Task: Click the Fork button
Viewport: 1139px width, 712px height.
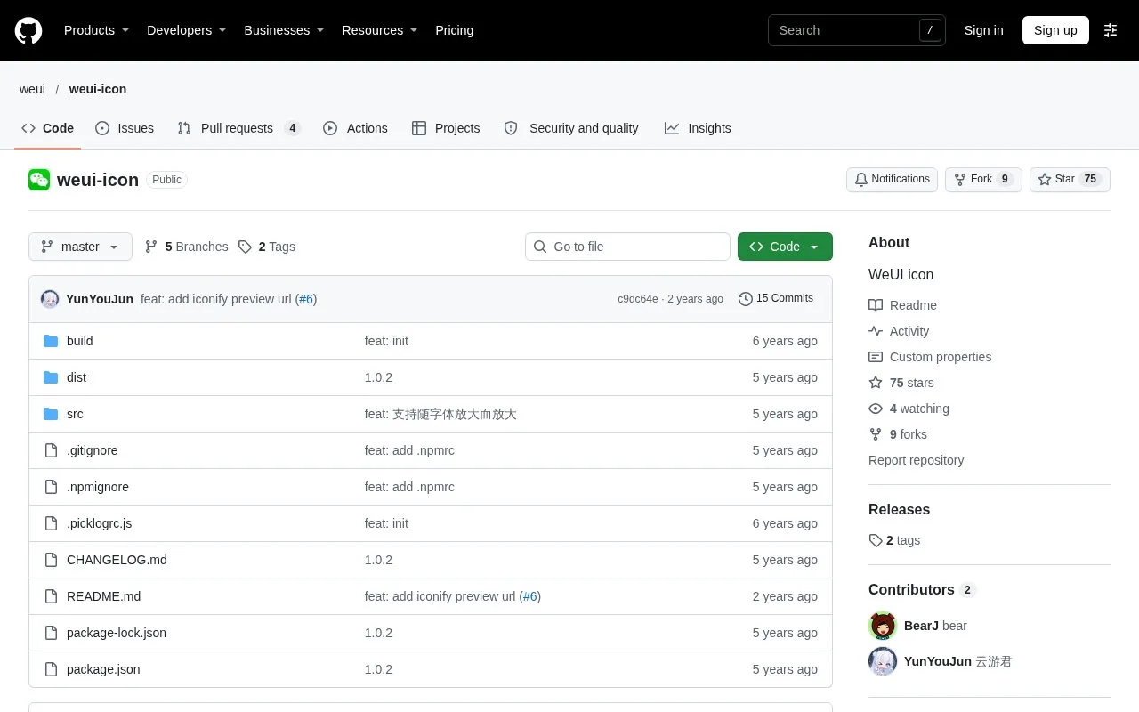Action: [x=983, y=180]
